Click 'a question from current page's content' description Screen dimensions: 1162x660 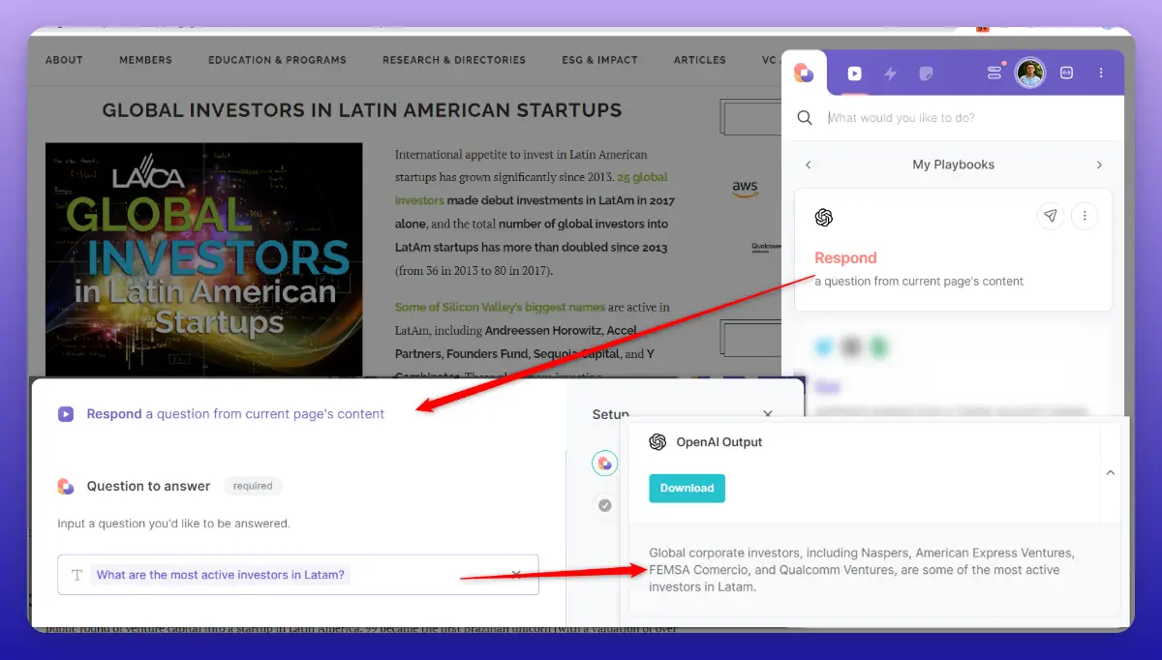pos(919,282)
